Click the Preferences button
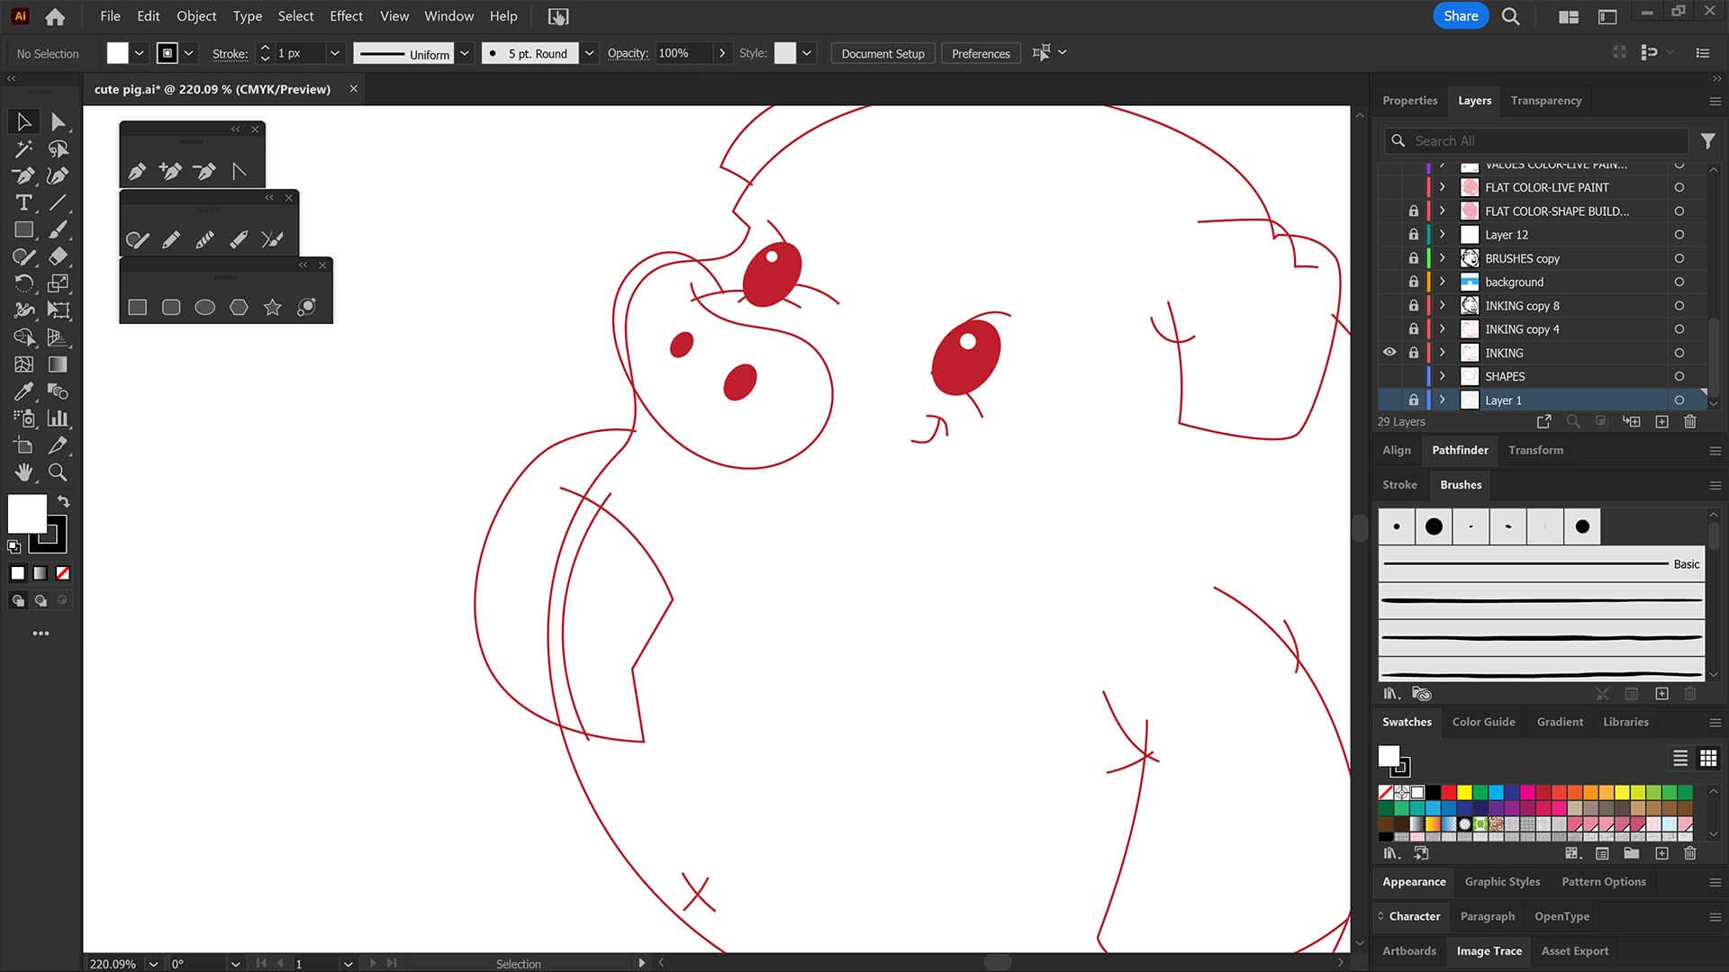Viewport: 1729px width, 972px height. click(981, 53)
